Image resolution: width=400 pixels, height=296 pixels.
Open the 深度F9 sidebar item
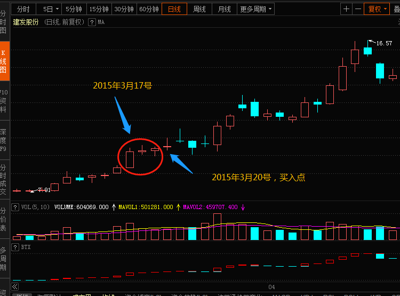point(4,140)
